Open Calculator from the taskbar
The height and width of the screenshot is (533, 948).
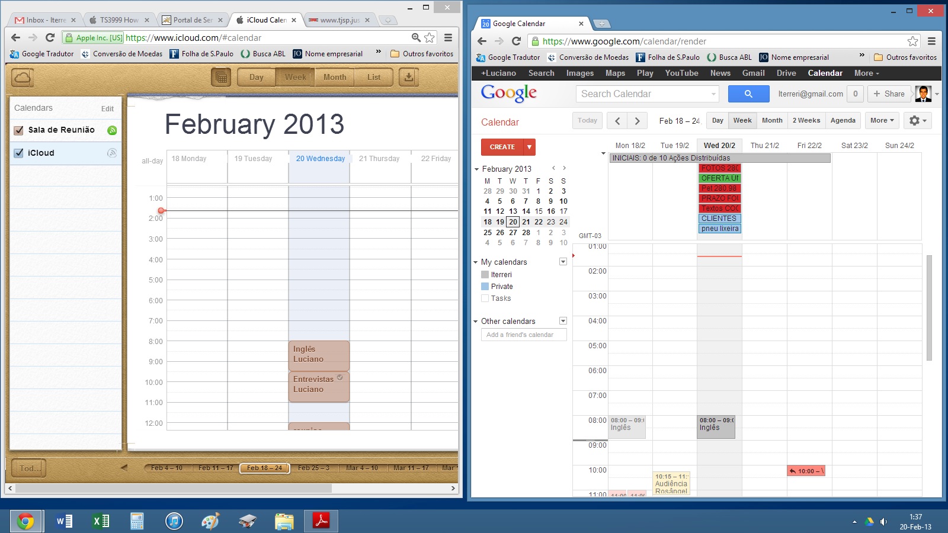click(137, 521)
